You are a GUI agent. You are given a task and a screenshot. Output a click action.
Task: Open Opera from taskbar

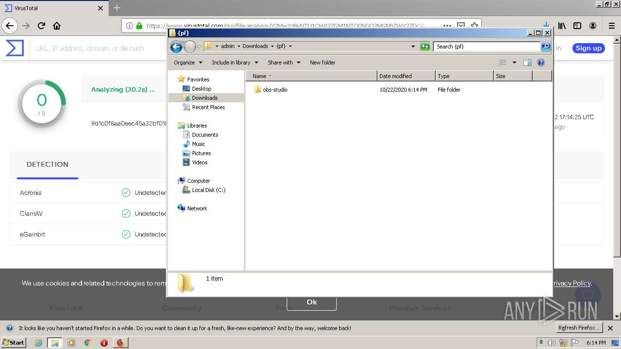coord(104,343)
